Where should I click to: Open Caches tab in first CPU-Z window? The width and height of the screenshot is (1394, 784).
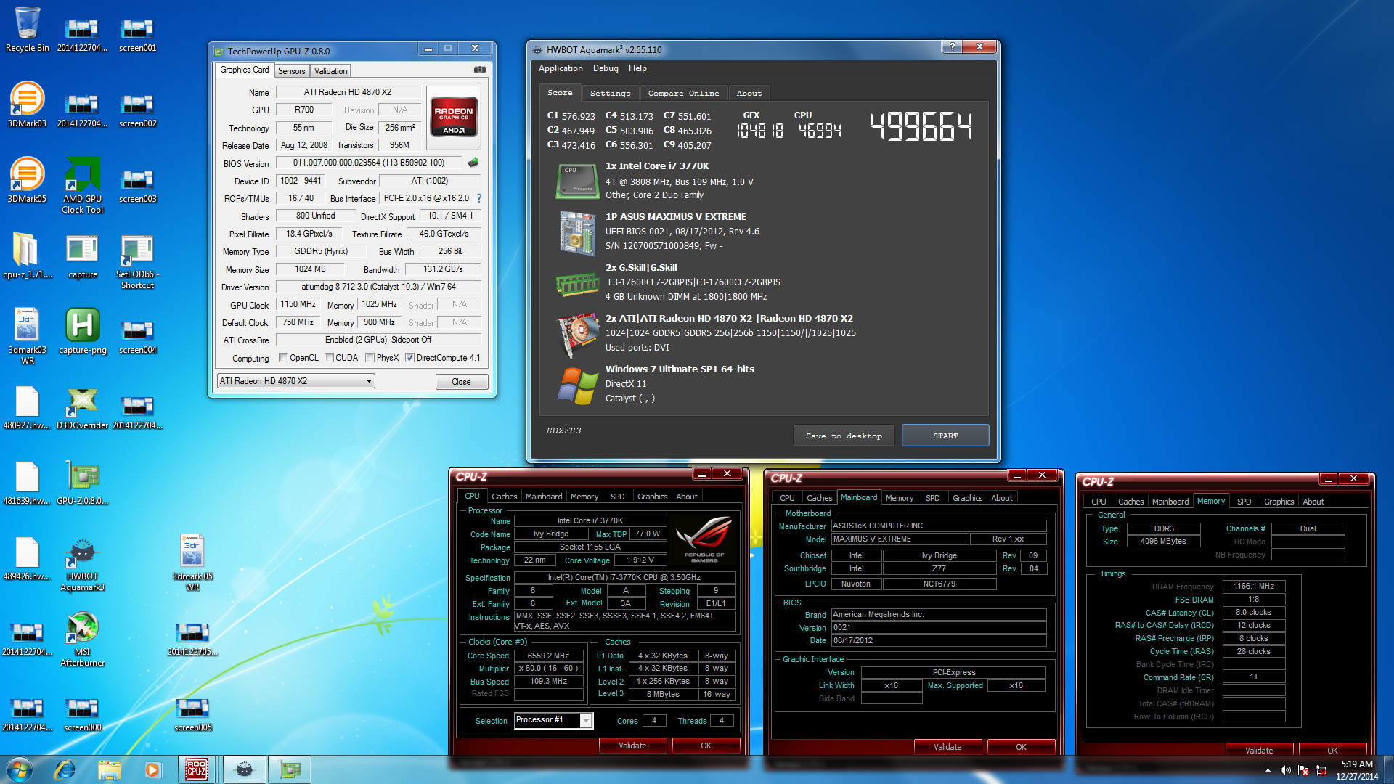click(504, 497)
